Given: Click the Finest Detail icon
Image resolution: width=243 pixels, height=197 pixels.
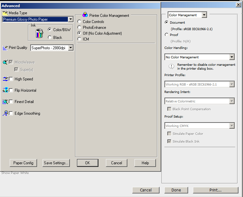Looking at the screenshot, I should [x=5, y=102].
